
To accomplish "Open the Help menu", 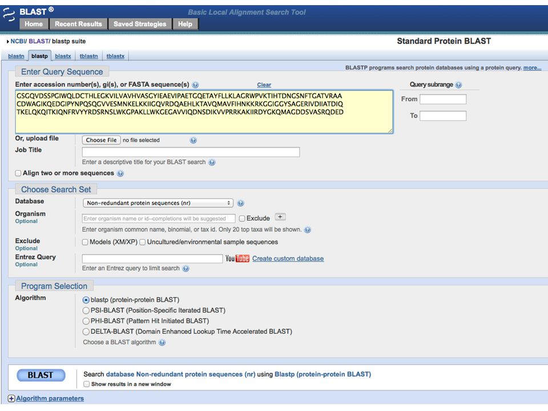I will click(185, 24).
